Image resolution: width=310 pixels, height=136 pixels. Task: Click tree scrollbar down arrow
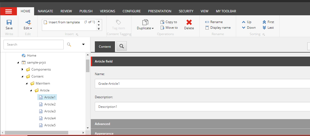(88, 128)
